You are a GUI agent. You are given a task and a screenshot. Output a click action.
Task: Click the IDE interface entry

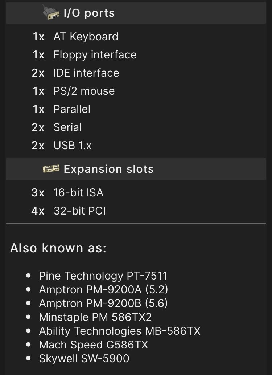(x=86, y=73)
